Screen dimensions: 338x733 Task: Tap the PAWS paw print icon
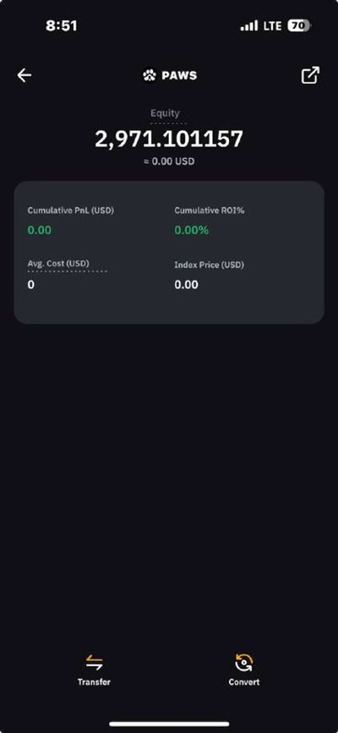coord(149,75)
